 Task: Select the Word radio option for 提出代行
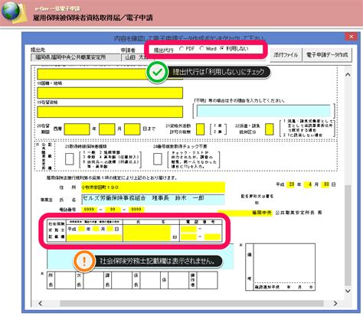[201, 48]
